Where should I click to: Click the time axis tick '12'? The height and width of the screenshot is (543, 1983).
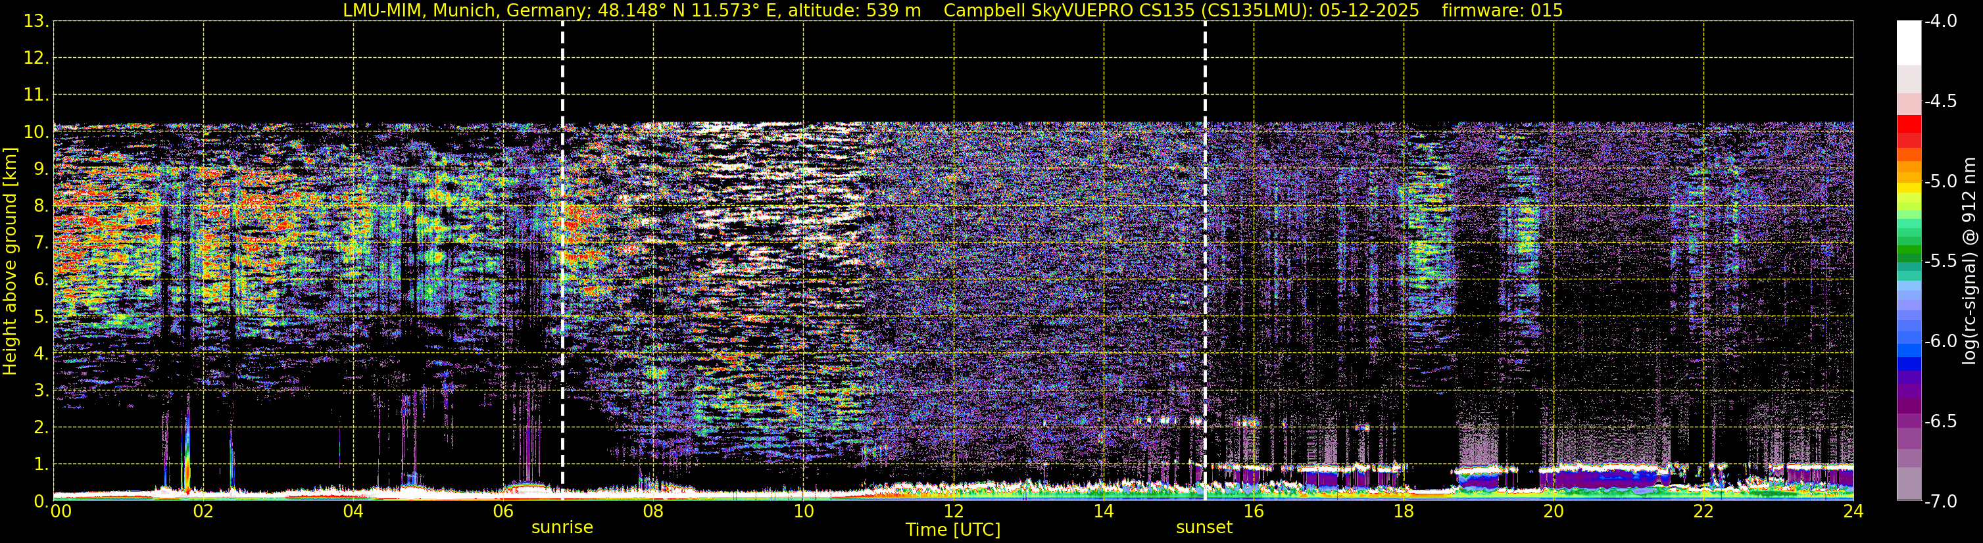953,511
